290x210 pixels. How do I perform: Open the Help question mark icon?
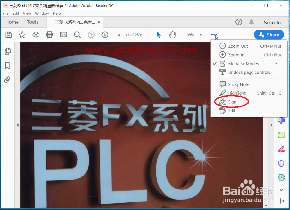click(239, 22)
